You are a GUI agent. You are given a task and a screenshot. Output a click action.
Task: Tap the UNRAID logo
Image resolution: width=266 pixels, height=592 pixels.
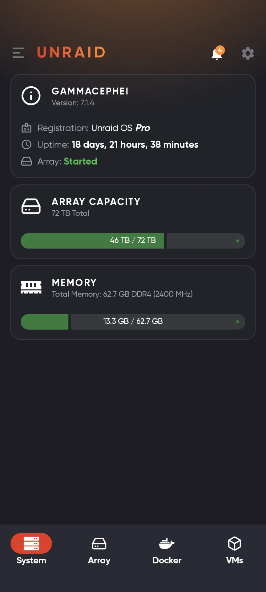pyautogui.click(x=71, y=52)
